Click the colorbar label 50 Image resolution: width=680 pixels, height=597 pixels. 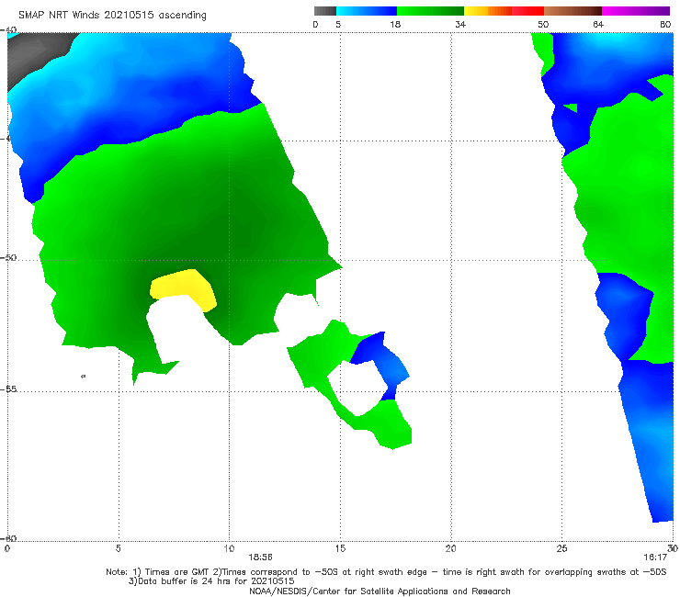pyautogui.click(x=543, y=24)
